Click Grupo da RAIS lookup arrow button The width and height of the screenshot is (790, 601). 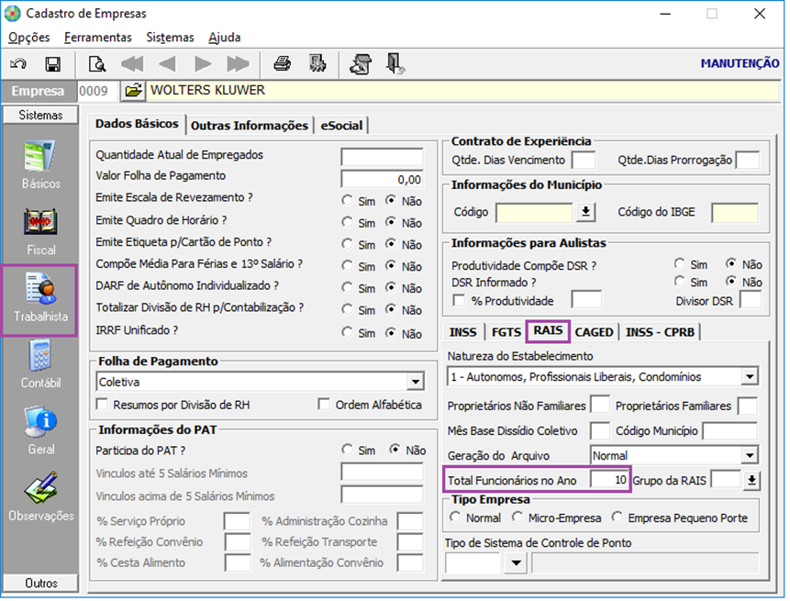point(751,480)
